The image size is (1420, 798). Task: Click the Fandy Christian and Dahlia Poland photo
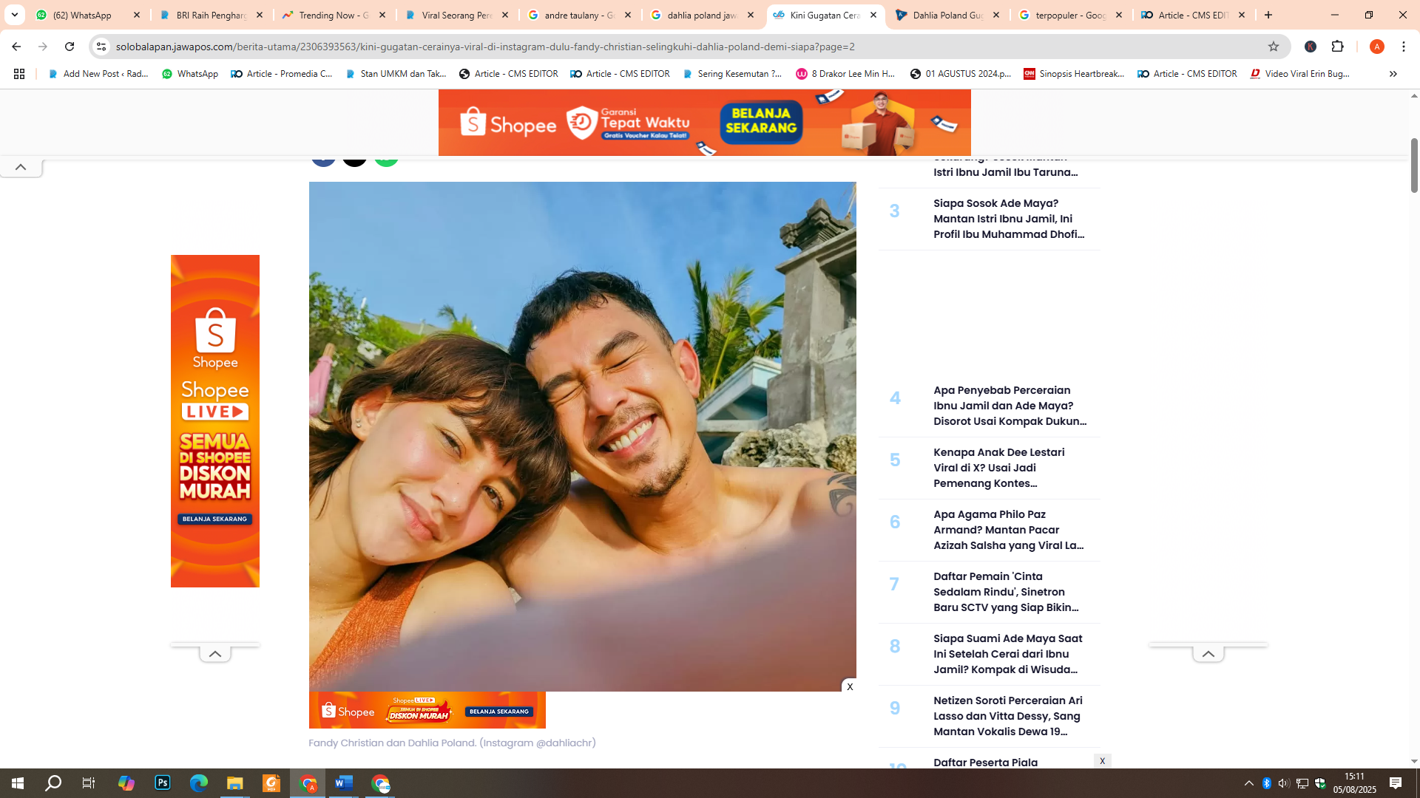(582, 436)
